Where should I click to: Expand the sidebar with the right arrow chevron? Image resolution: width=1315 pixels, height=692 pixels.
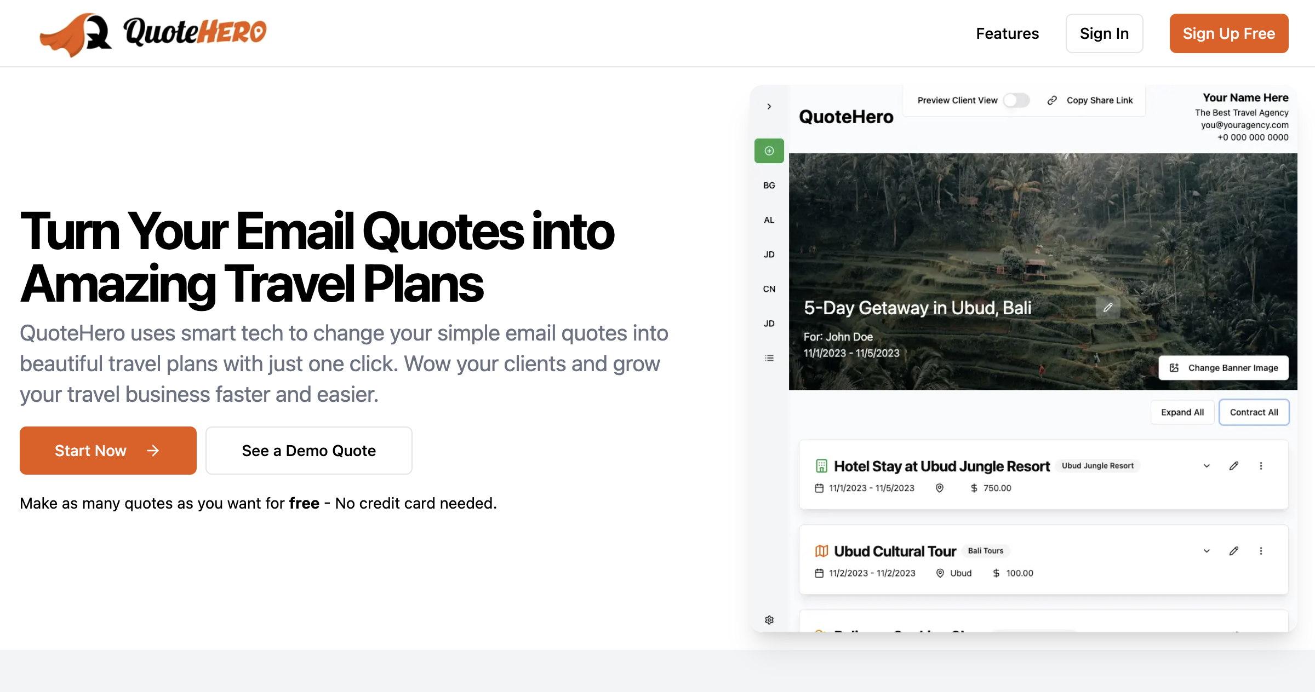coord(769,106)
